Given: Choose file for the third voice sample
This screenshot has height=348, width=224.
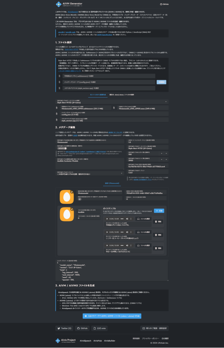Looking at the screenshot, I should coord(143,245).
